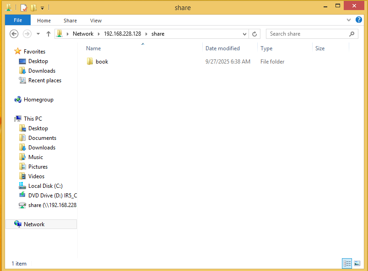The image size is (368, 271).
Task: Click the search magnifier in Search share box
Action: [x=352, y=33]
